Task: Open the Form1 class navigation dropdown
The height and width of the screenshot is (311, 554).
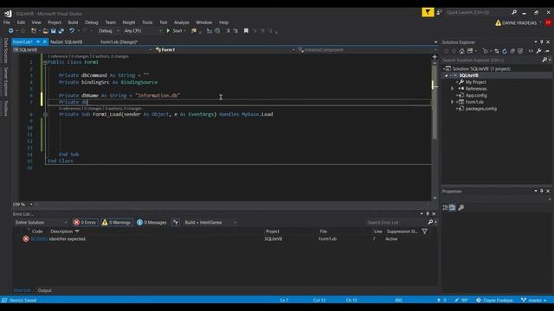Action: [x=225, y=50]
